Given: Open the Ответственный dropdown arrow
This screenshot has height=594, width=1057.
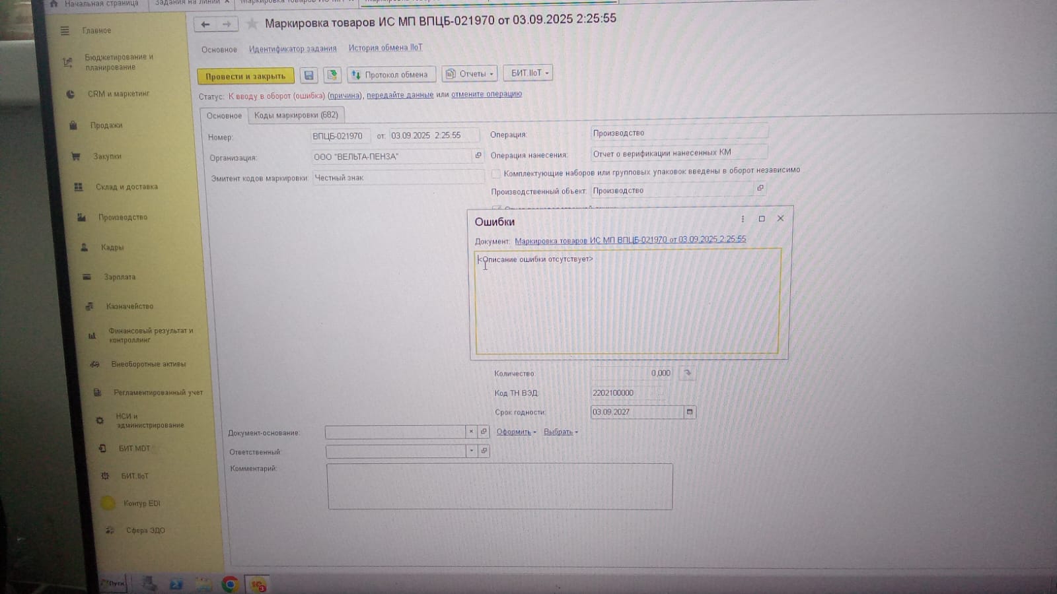Looking at the screenshot, I should point(471,451).
